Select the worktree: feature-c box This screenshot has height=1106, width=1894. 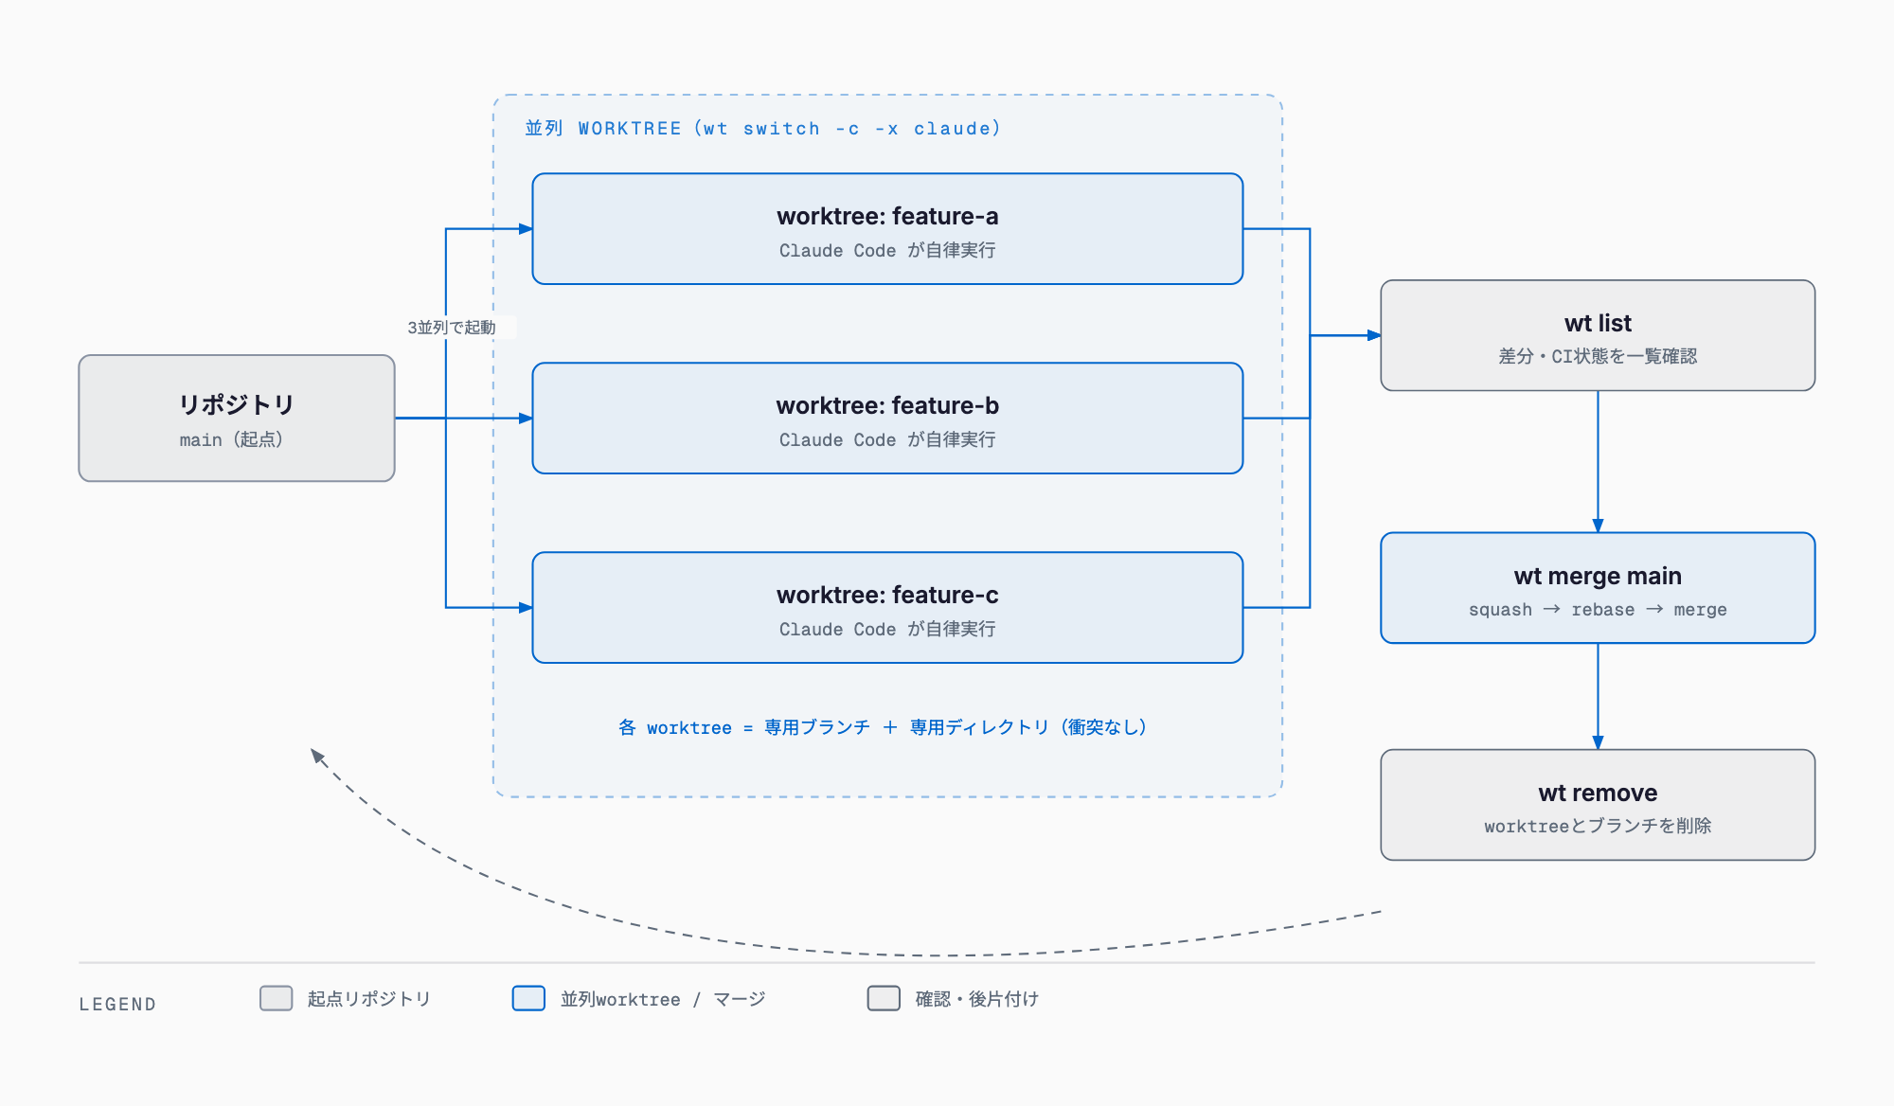click(x=887, y=607)
